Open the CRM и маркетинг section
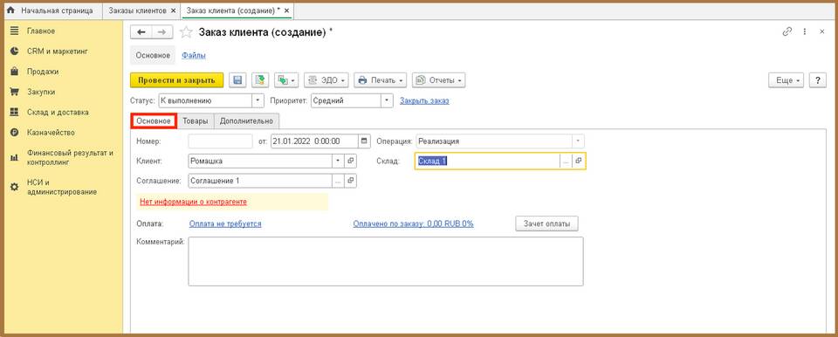The image size is (838, 337). (x=58, y=52)
